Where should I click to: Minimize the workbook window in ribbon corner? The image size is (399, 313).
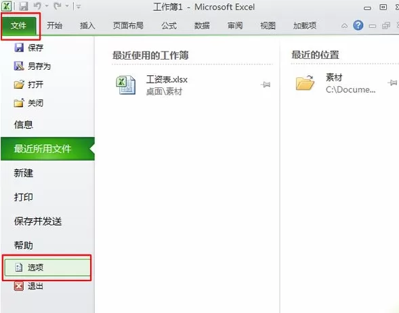(x=373, y=26)
